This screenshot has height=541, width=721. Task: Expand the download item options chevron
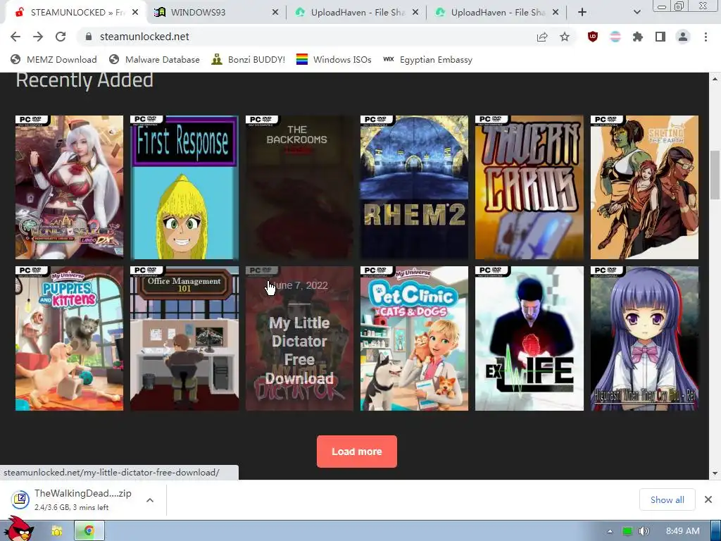coord(150,499)
